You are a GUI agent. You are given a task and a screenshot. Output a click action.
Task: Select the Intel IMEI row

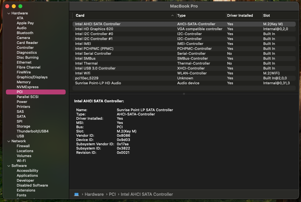click(184, 44)
